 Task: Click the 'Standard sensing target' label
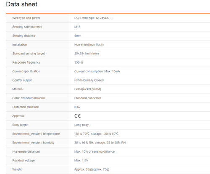[x=29, y=54]
